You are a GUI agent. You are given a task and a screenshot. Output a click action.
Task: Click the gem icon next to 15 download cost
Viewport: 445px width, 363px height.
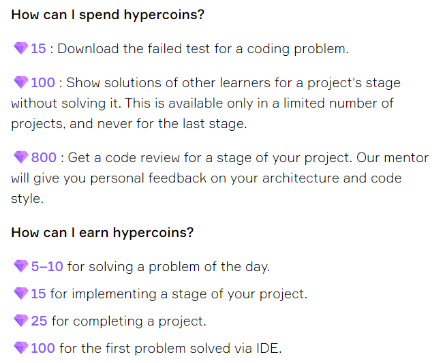[x=21, y=48]
